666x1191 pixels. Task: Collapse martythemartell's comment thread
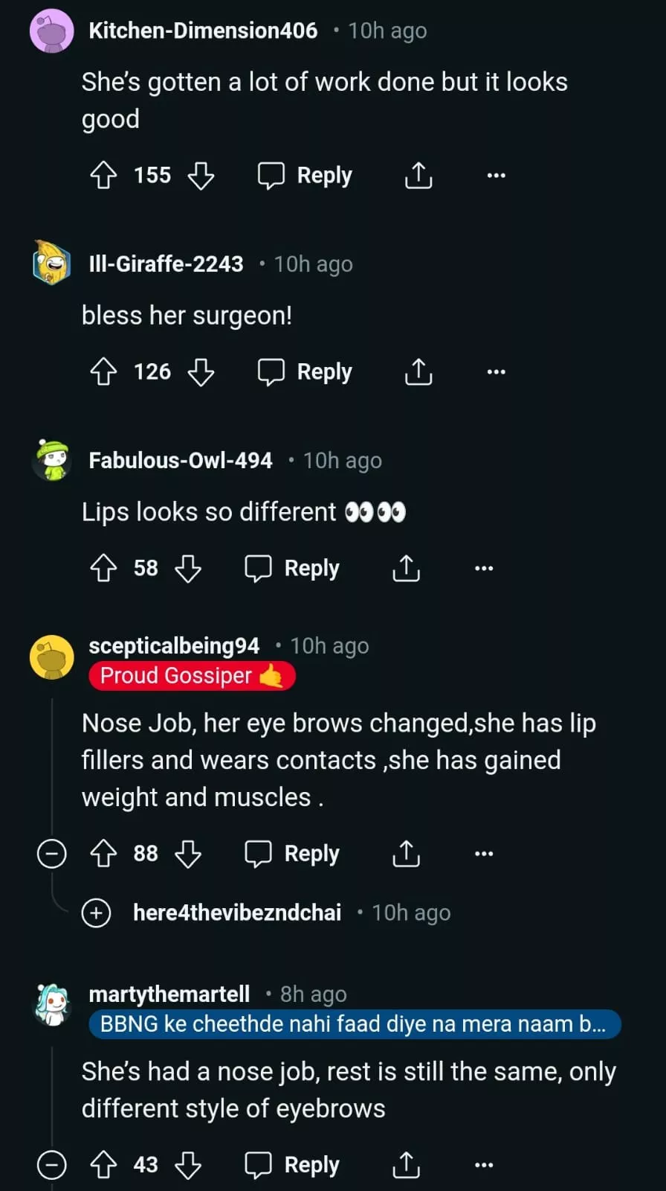point(52,1165)
